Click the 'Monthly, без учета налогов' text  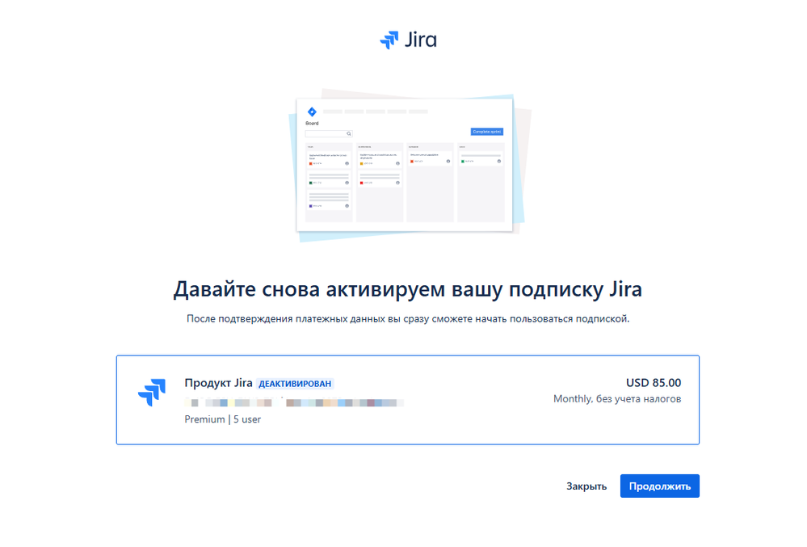(617, 399)
